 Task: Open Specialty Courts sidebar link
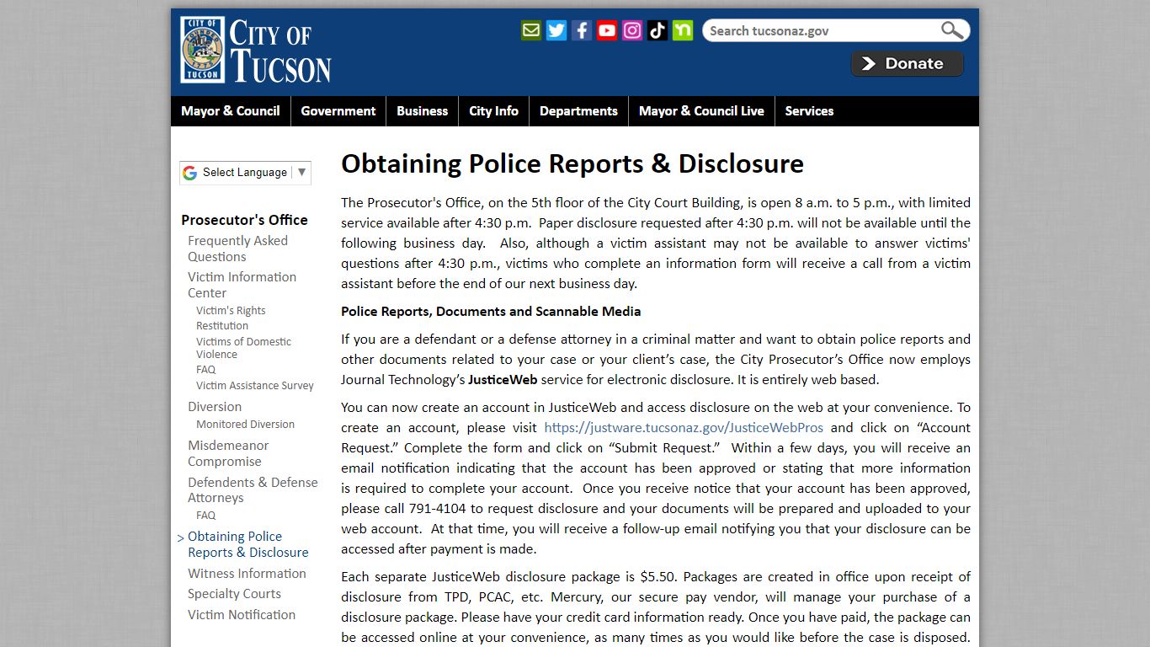click(234, 594)
